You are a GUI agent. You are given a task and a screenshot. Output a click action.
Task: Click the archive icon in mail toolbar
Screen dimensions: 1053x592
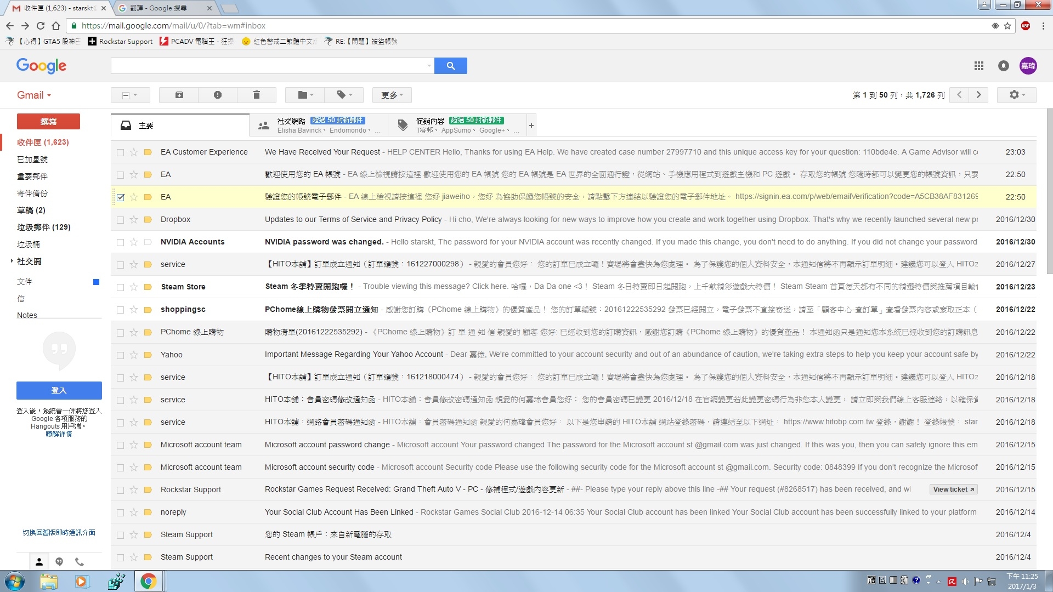click(x=179, y=95)
